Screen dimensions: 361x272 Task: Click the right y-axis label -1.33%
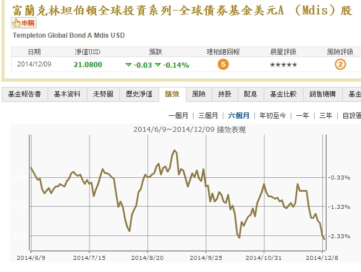pos(339,207)
